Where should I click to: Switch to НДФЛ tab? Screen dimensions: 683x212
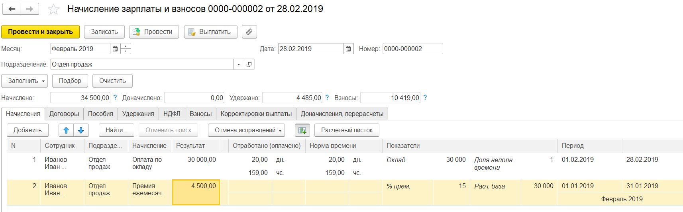click(x=172, y=114)
